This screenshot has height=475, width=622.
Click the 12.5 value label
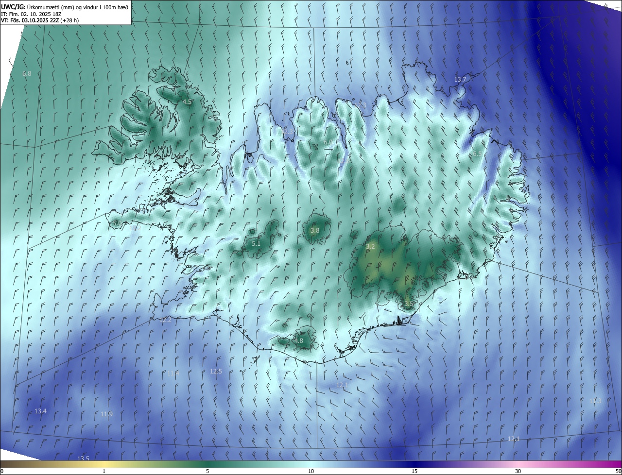click(x=216, y=371)
